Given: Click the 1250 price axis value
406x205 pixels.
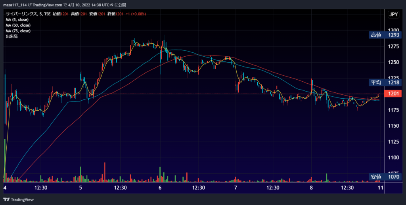Looking at the screenshot, I should (393, 62).
